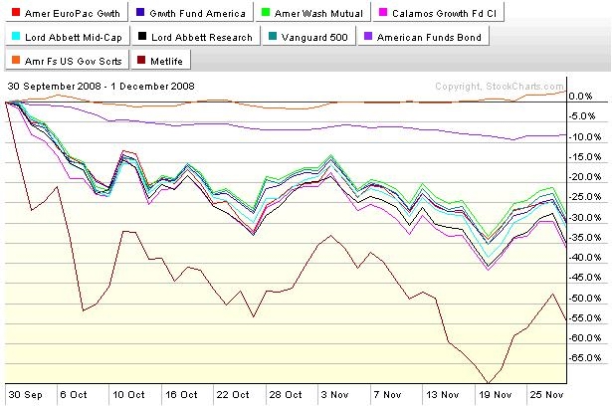
Task: Select the Amr Fs US Gov Scrts label
Action: [74, 62]
